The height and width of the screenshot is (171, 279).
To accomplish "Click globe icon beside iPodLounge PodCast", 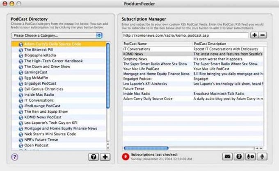I will [x=21, y=106].
